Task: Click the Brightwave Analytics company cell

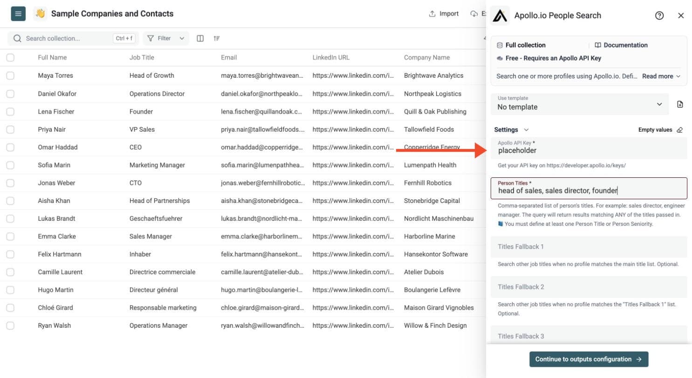Action: point(433,75)
